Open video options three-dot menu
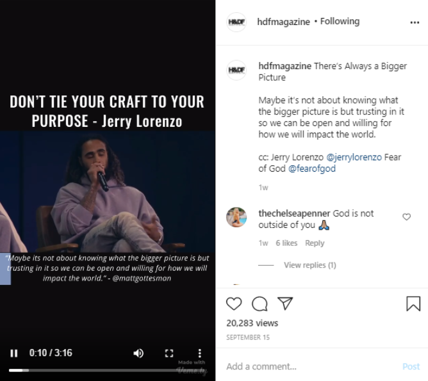The width and height of the screenshot is (428, 381). (200, 353)
